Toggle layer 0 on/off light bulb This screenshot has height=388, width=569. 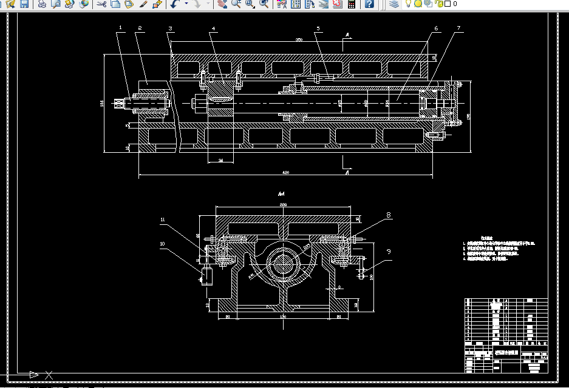pos(408,4)
